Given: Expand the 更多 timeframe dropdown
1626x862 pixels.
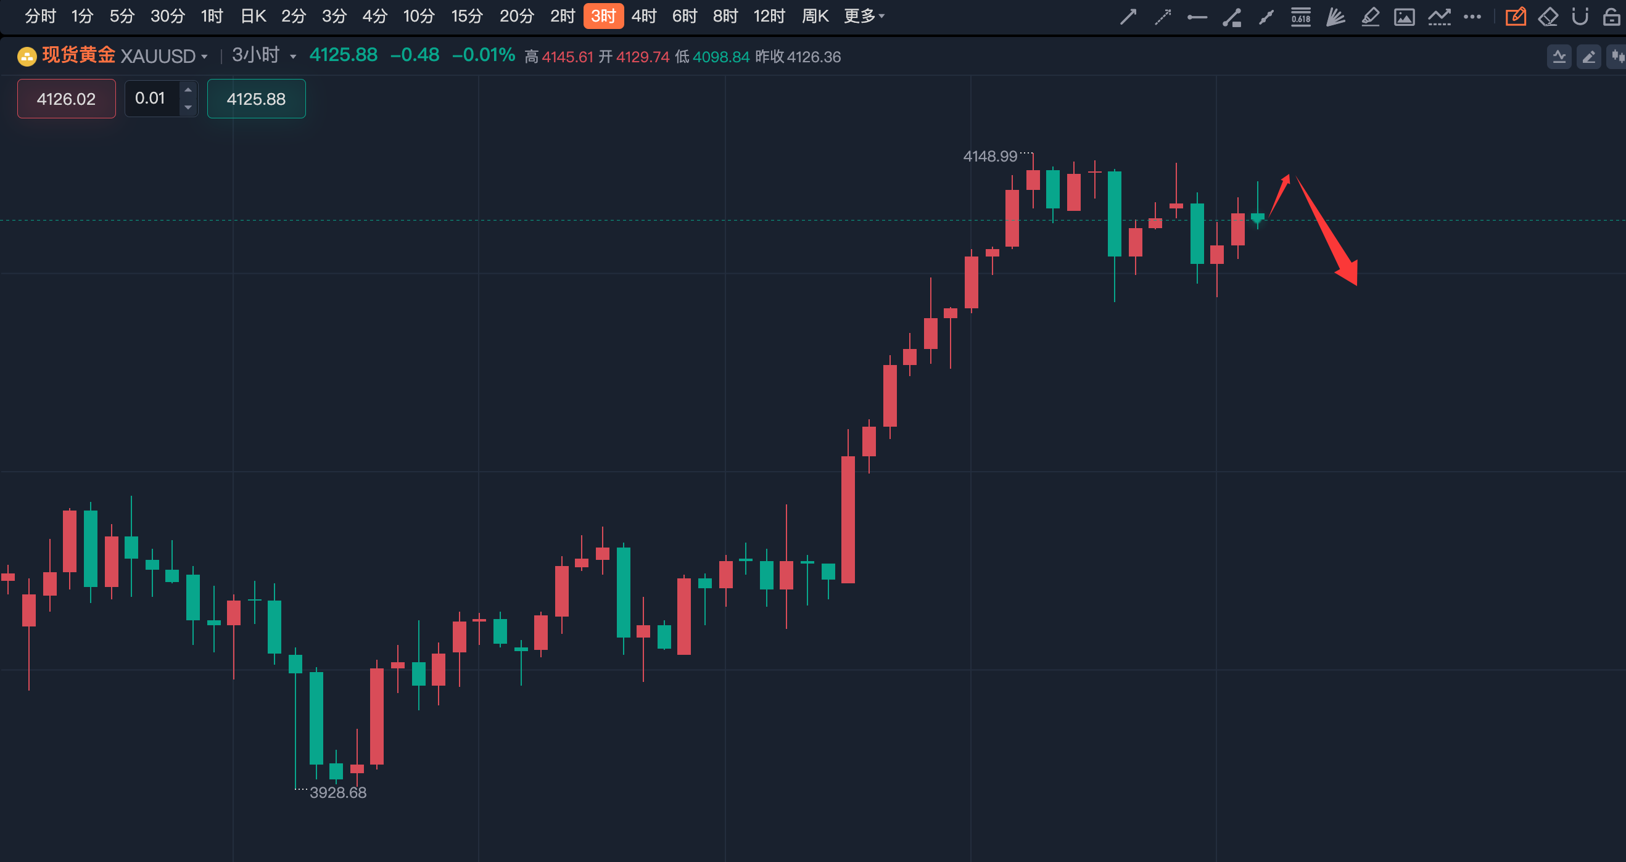Looking at the screenshot, I should coord(864,16).
